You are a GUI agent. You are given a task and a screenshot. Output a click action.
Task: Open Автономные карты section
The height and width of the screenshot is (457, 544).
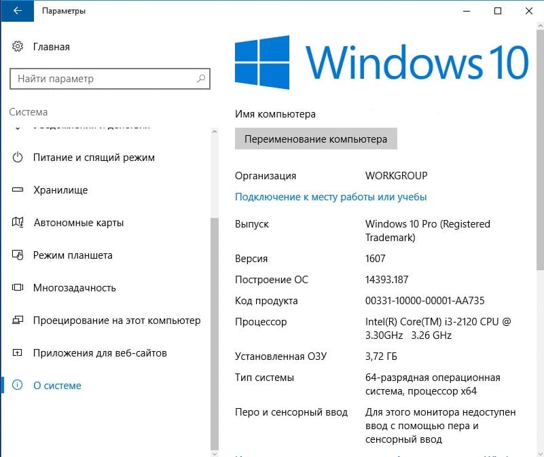coord(79,223)
